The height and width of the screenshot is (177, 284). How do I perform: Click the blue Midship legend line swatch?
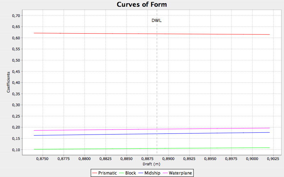tap(141, 173)
